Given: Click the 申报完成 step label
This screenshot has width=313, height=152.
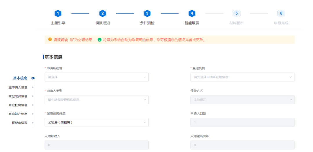Looking at the screenshot, I should (x=281, y=23).
